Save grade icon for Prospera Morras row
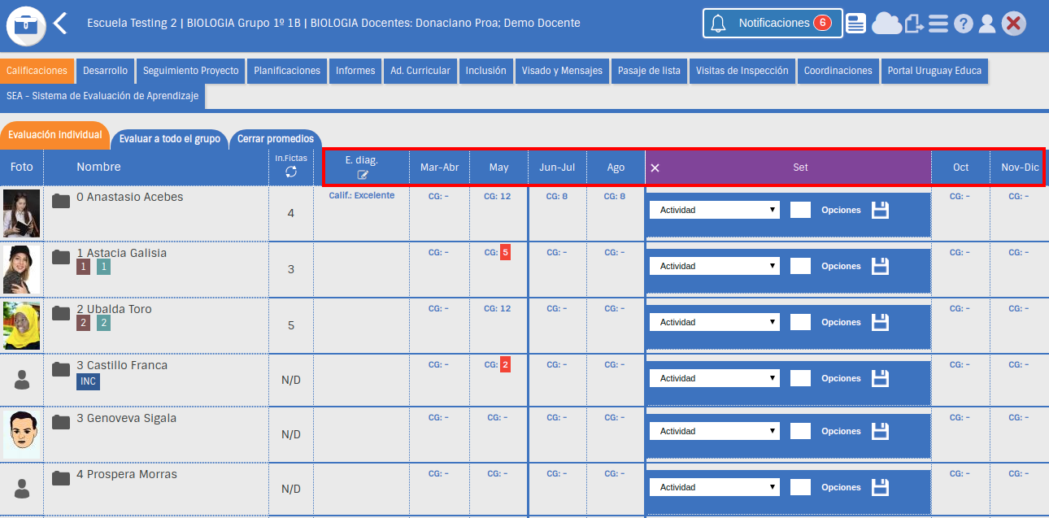Viewport: 1049px width, 518px height. click(x=880, y=487)
